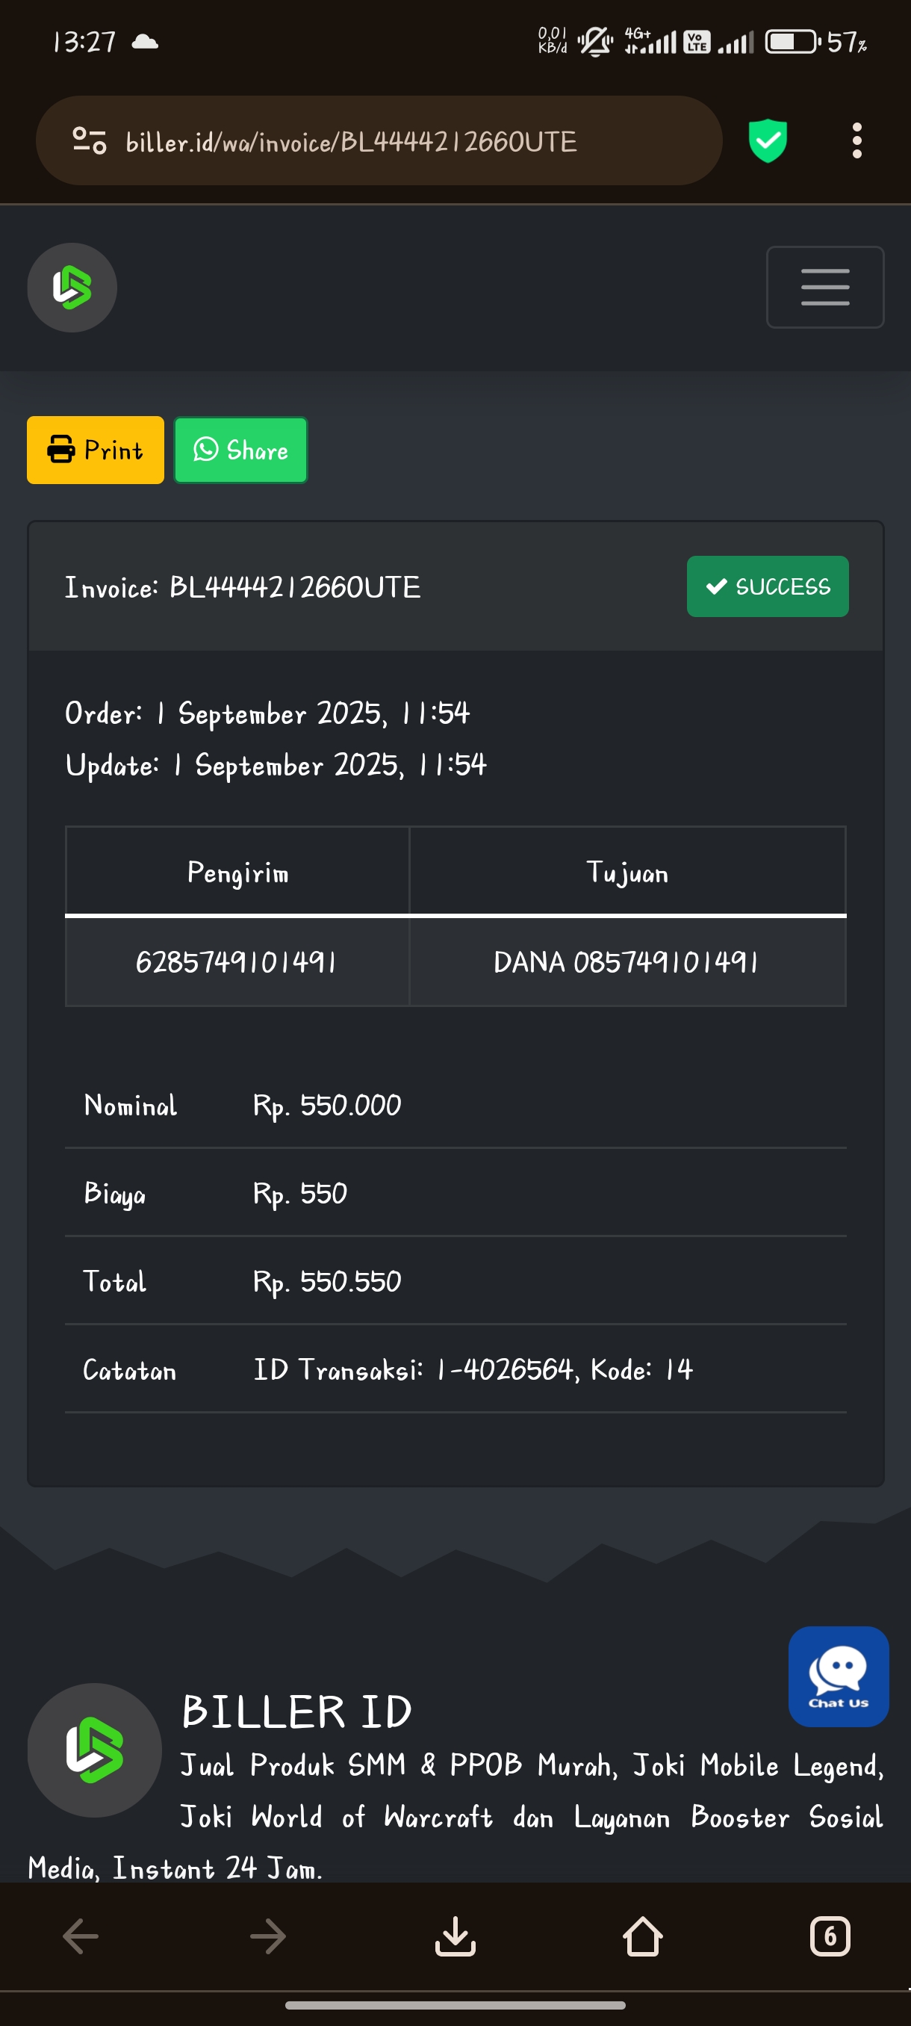Tap the footer Biller ID logo
The width and height of the screenshot is (911, 2026).
[x=94, y=1750]
